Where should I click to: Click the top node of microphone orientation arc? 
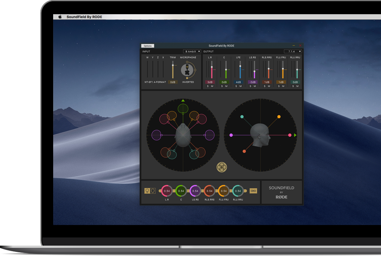(187, 62)
